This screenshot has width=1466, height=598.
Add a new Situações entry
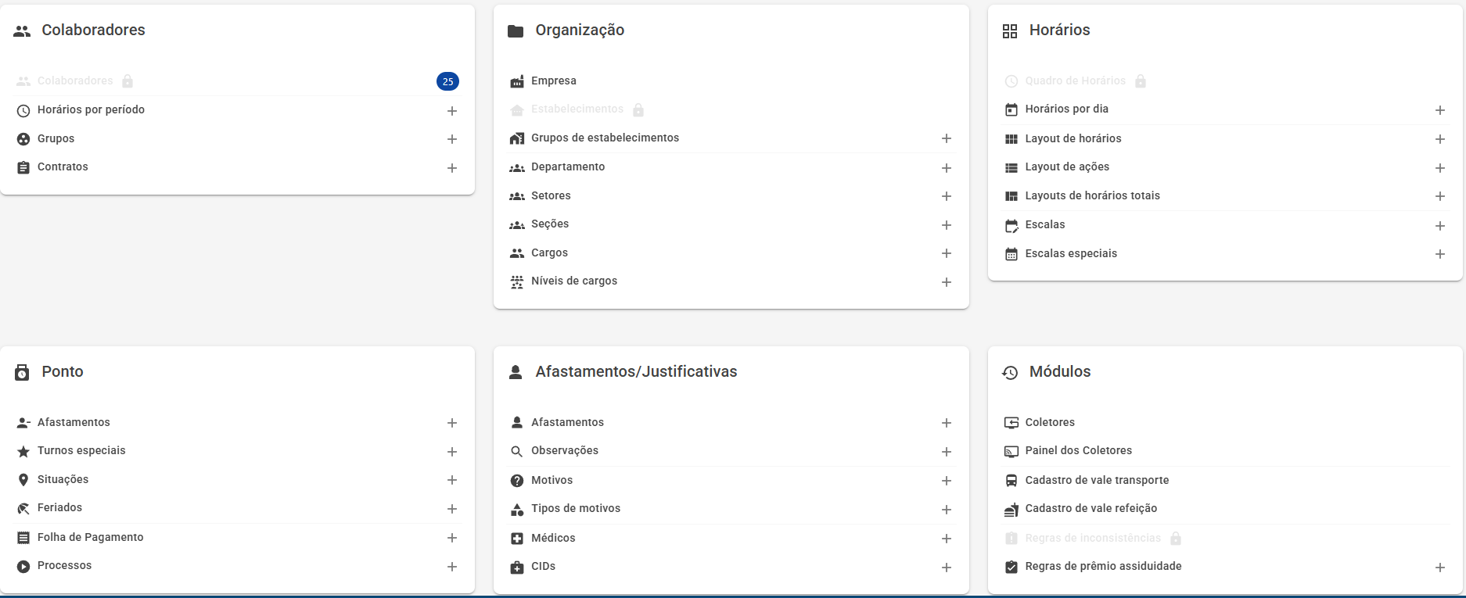[452, 480]
